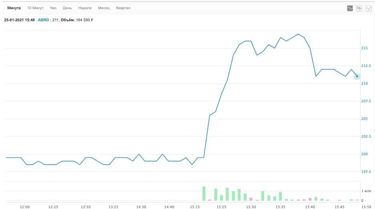Switch to OHLC bar chart icon
Screen dimensions: 375x209
368,8
